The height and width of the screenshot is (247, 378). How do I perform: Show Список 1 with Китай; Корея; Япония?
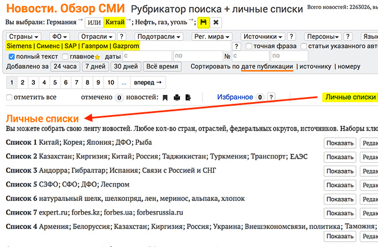click(x=340, y=143)
